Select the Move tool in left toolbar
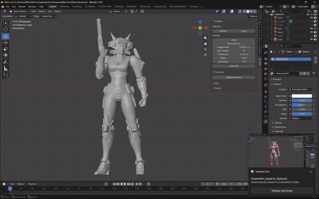The width and height of the screenshot is (319, 199). point(6,36)
